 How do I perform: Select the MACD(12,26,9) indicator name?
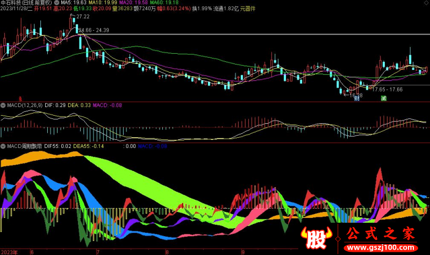(x=25, y=104)
